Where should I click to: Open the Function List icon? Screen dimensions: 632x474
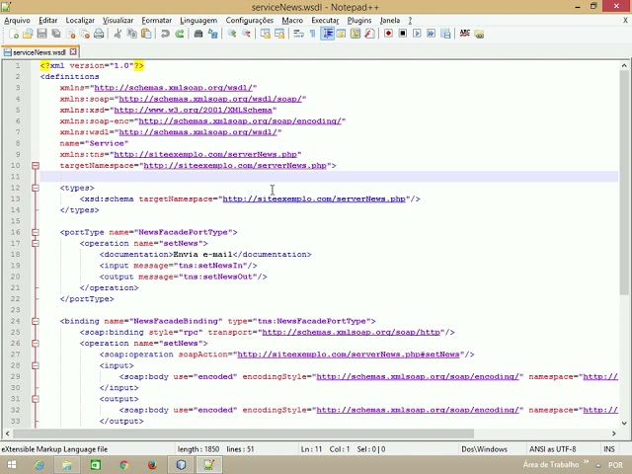(x=369, y=34)
